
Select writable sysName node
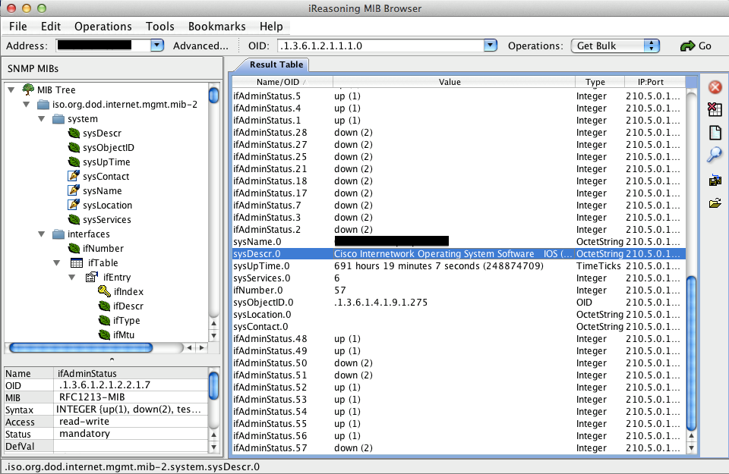[x=95, y=191]
